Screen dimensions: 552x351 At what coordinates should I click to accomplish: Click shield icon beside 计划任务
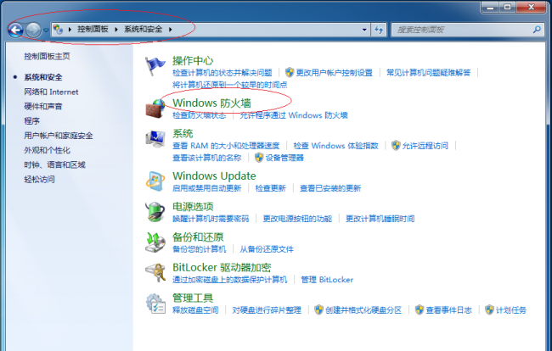489,309
